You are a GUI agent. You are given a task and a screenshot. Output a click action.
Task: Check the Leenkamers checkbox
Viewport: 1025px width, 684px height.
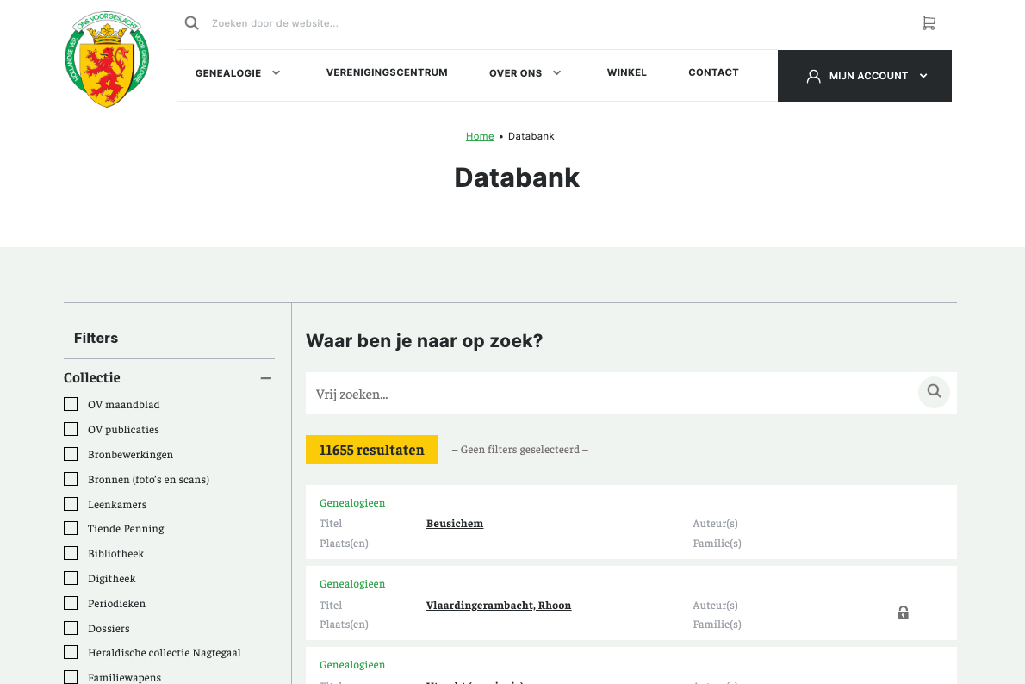(x=71, y=503)
